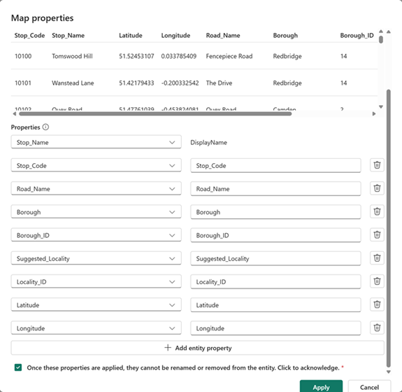Screen dimensions: 402x392
Task: Delete the Road_Name property row
Action: [x=377, y=188]
